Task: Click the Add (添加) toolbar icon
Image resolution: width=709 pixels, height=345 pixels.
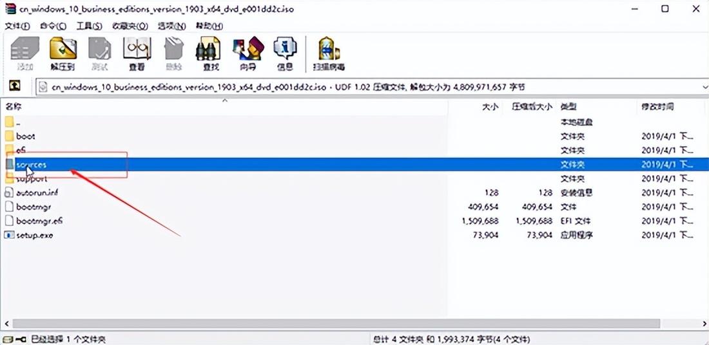Action: pyautogui.click(x=25, y=49)
